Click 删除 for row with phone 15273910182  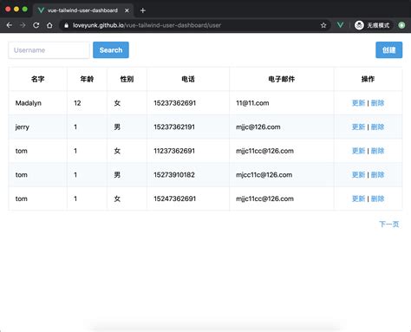coord(377,175)
